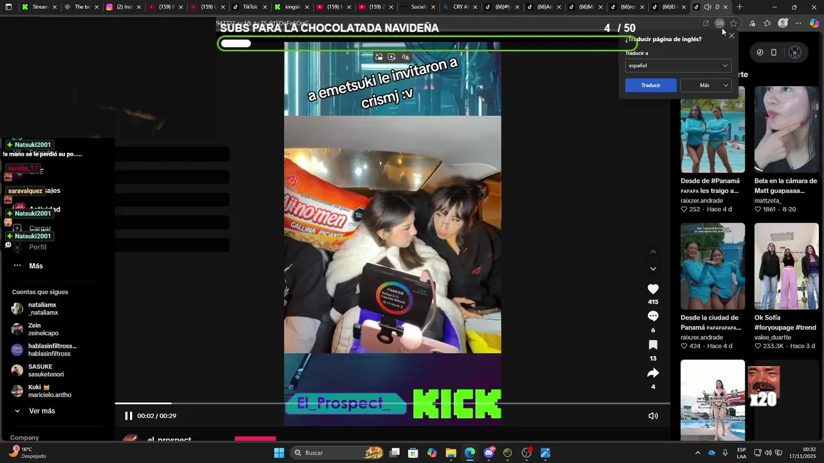
Task: Switch to CRY A browser tab
Action: pyautogui.click(x=458, y=7)
